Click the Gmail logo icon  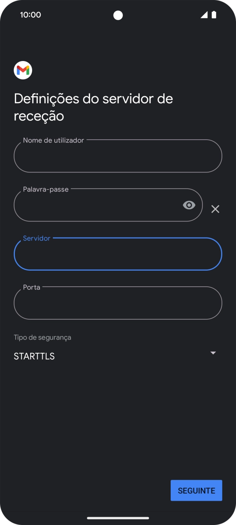tap(23, 70)
